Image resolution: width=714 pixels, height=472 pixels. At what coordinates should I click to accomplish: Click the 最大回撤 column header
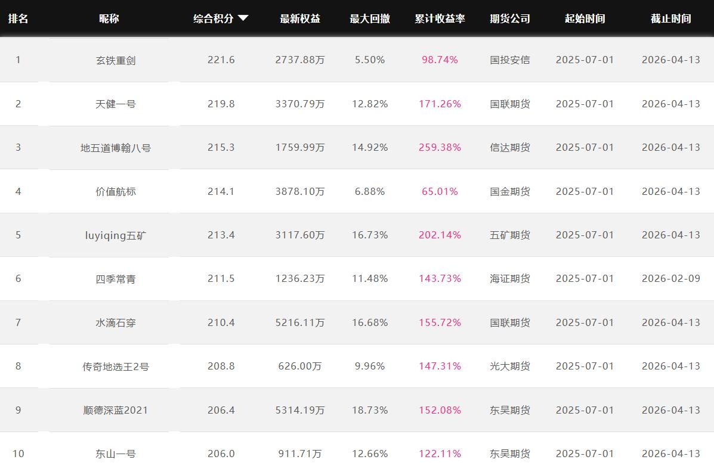pyautogui.click(x=370, y=18)
